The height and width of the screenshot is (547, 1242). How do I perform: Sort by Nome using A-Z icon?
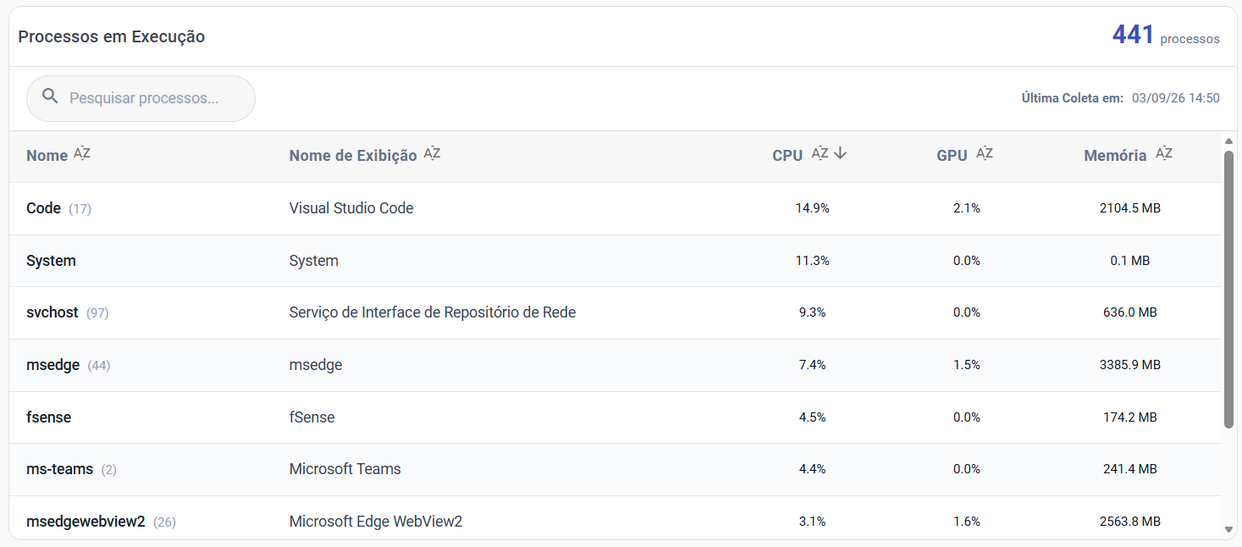pyautogui.click(x=82, y=154)
